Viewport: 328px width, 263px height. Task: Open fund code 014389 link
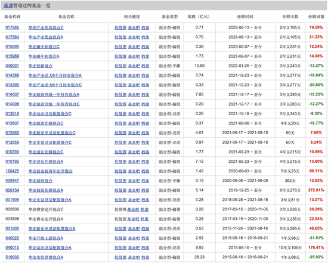[12, 75]
